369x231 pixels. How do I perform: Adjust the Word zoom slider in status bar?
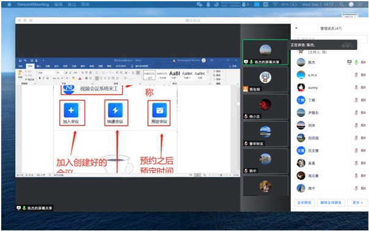[x=221, y=175]
